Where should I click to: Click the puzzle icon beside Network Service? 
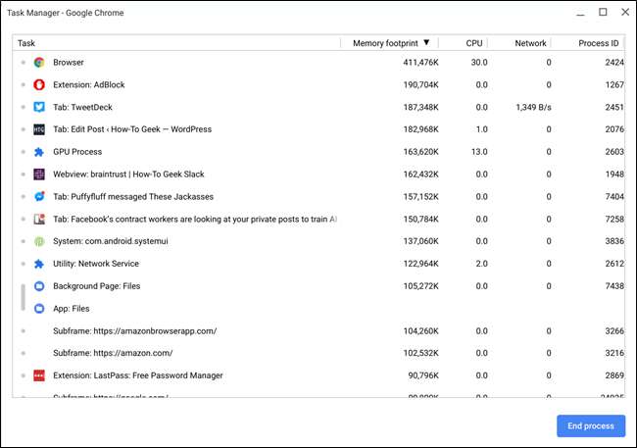click(39, 264)
